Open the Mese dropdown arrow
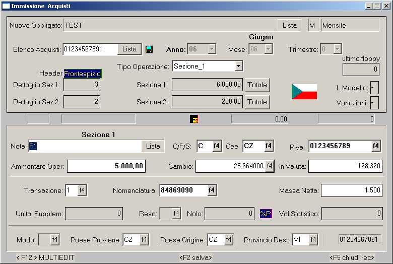Screen dimensions: 393x264 pos(269,49)
